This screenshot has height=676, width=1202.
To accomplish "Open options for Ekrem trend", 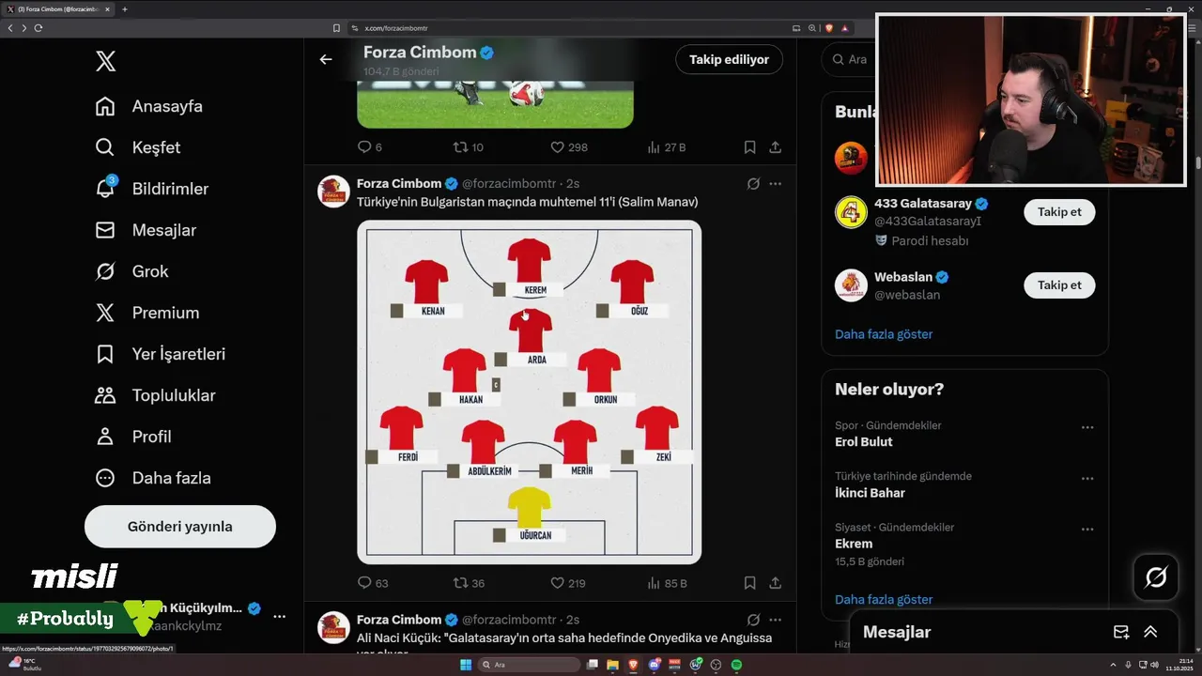I will pyautogui.click(x=1087, y=529).
